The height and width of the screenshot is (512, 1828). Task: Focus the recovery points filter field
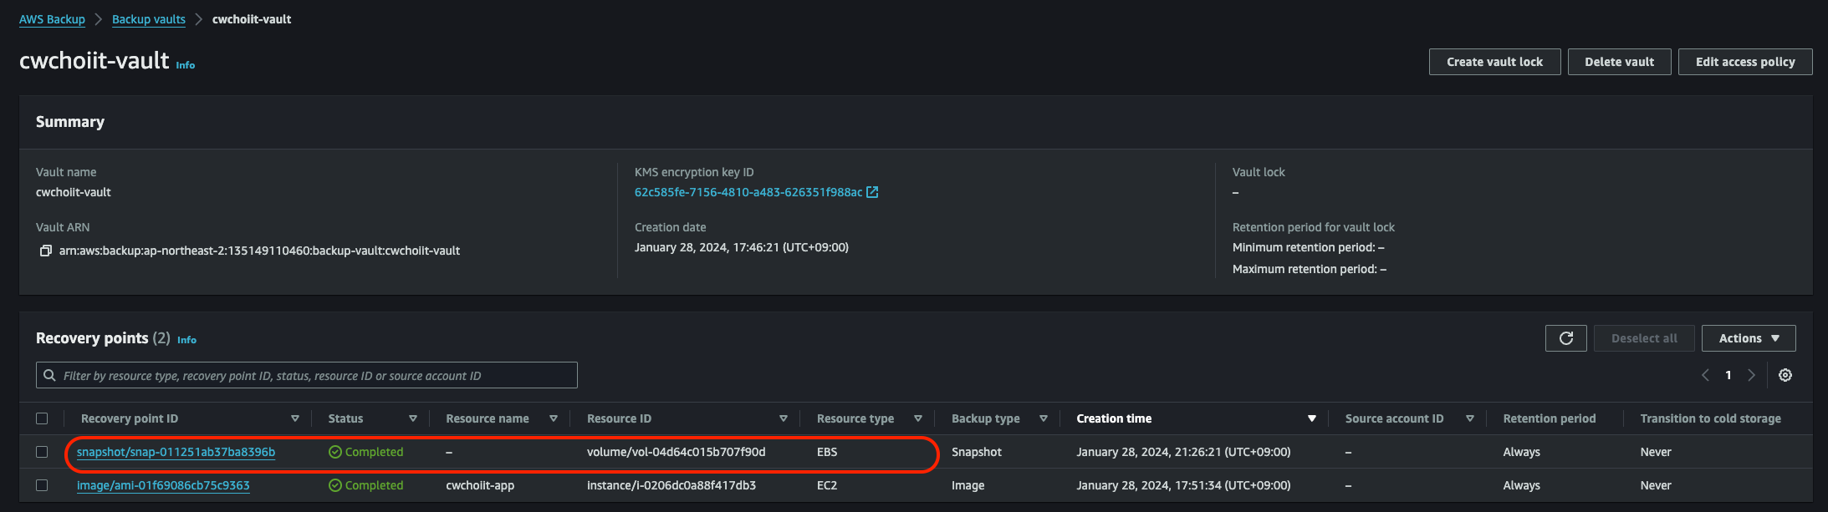pyautogui.click(x=307, y=375)
